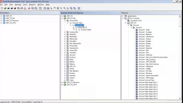Open the File menu
The height and width of the screenshot is (103, 183).
(x=1, y=5)
